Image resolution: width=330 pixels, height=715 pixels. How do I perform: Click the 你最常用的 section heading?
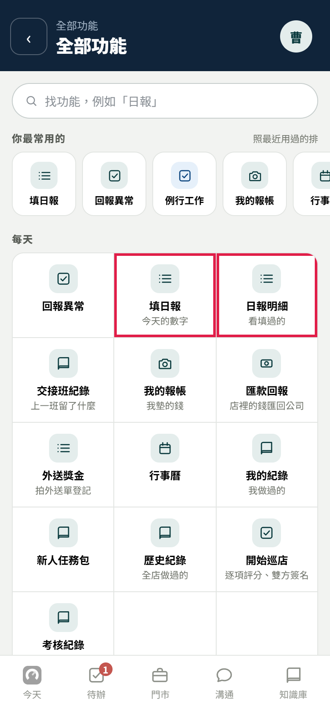tap(38, 139)
